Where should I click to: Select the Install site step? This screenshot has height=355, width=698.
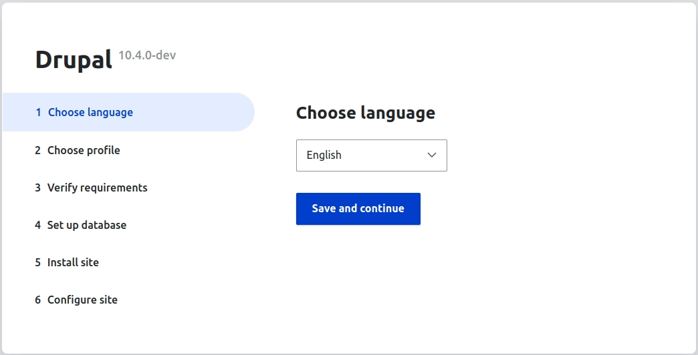[73, 262]
